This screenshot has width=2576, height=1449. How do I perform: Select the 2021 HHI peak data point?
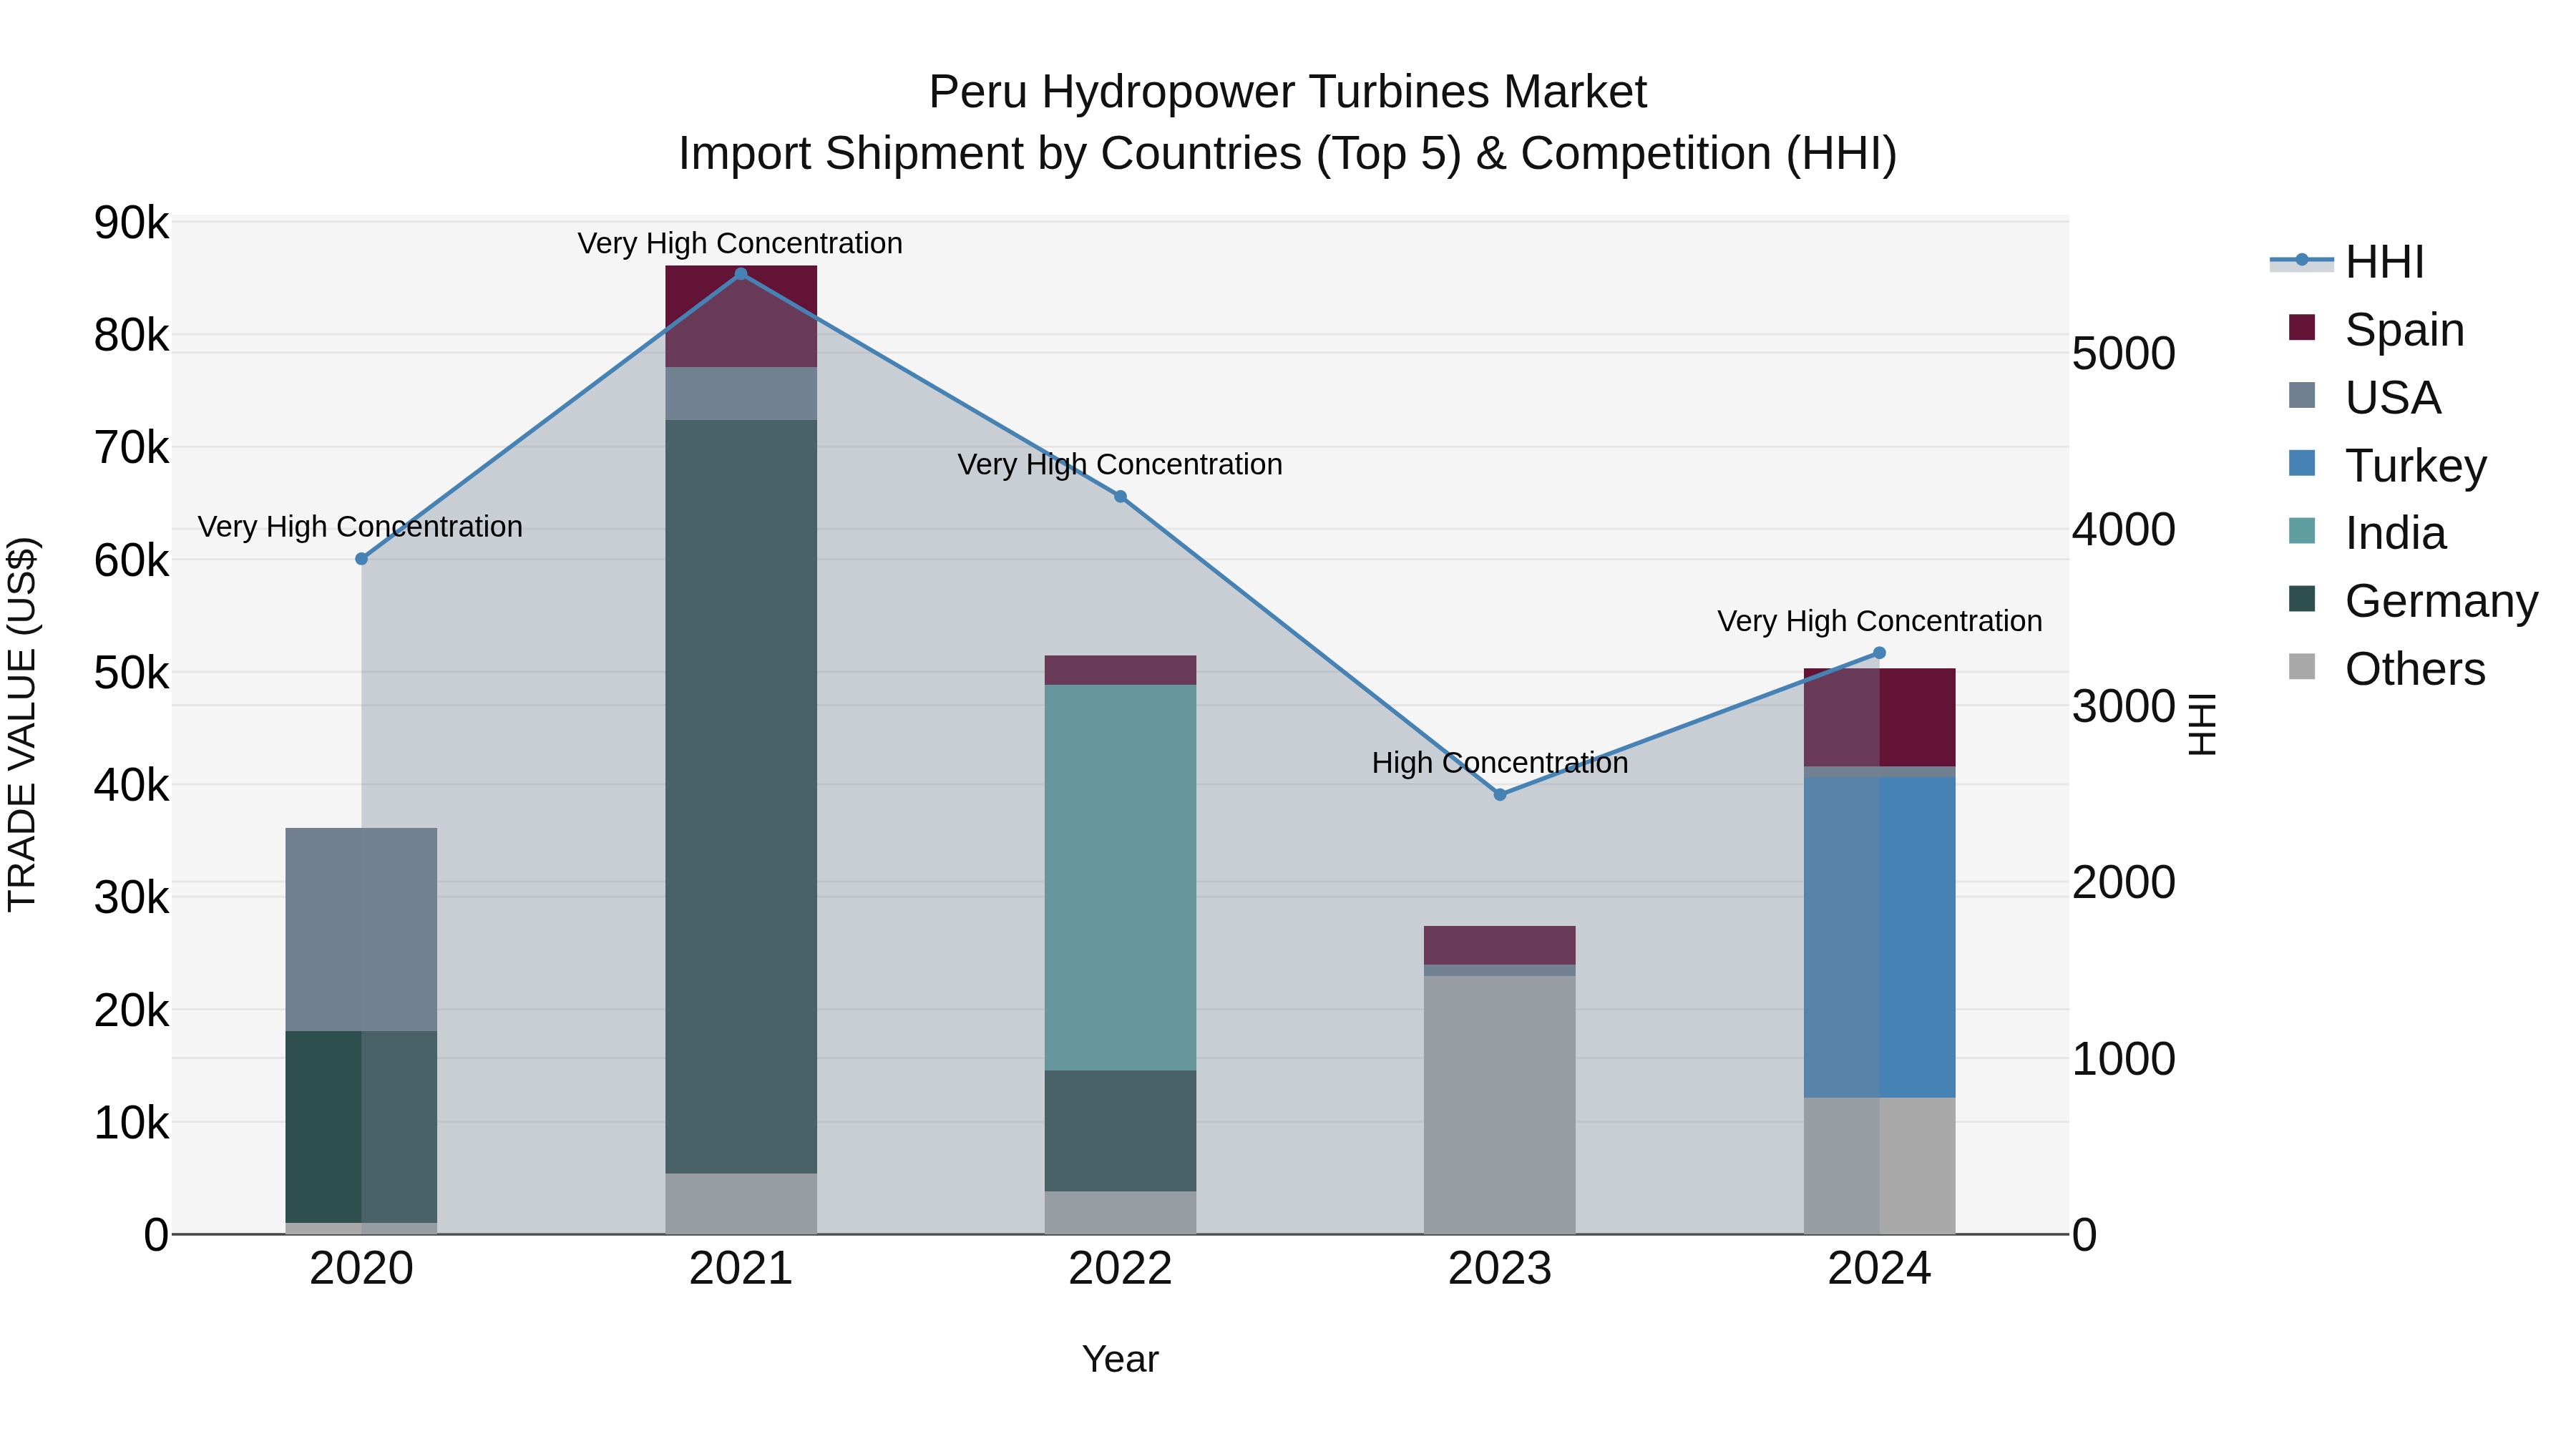(741, 274)
